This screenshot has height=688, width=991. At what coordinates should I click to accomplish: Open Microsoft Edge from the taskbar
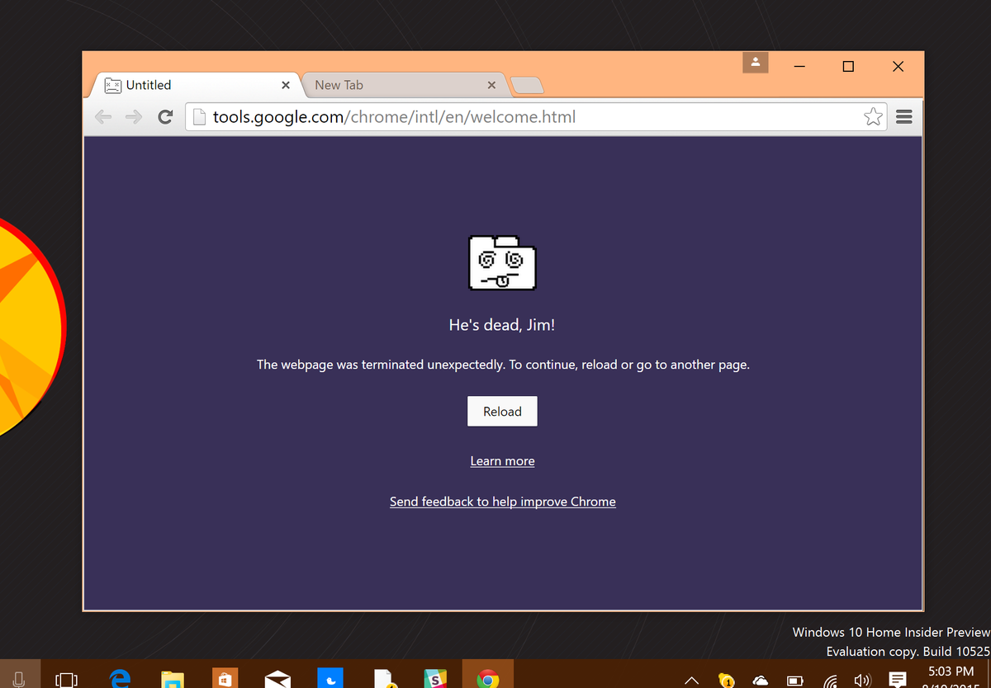(119, 678)
